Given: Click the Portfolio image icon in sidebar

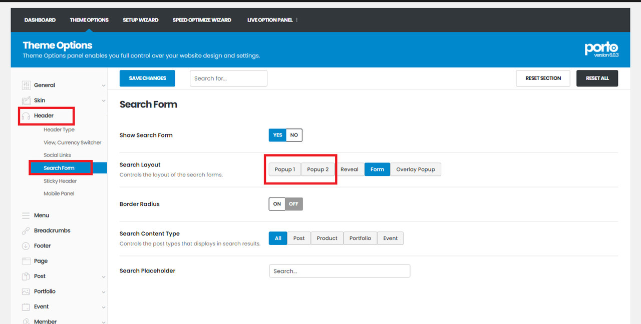Looking at the screenshot, I should coord(26,291).
